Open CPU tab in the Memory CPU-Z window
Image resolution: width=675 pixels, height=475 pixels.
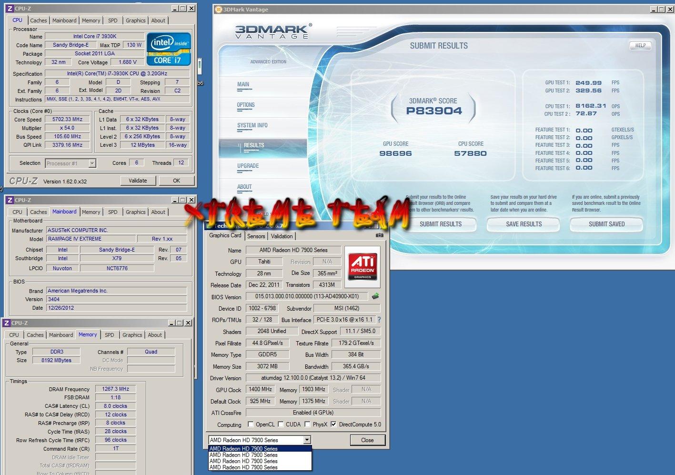14,335
